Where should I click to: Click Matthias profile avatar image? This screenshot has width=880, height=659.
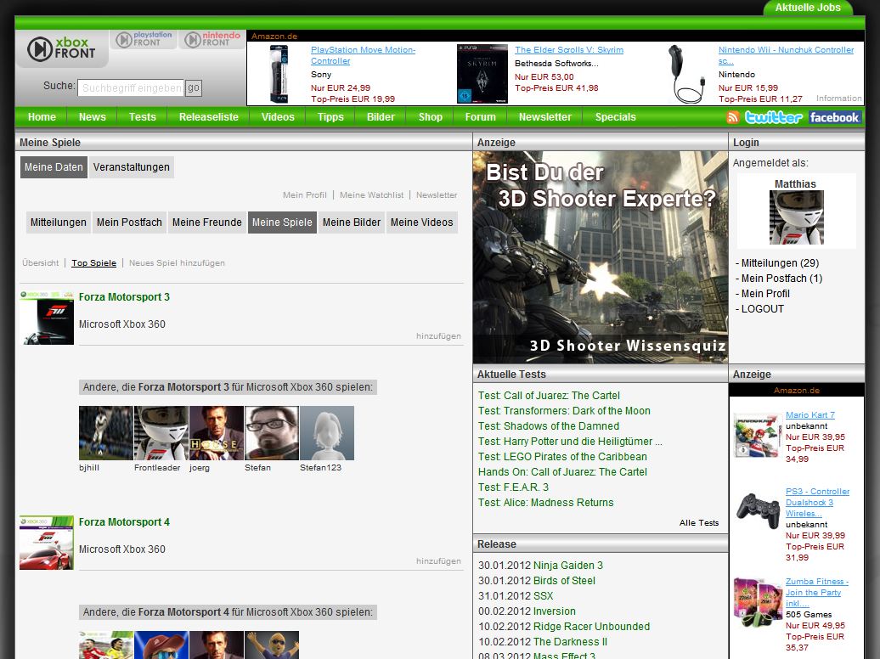click(796, 217)
